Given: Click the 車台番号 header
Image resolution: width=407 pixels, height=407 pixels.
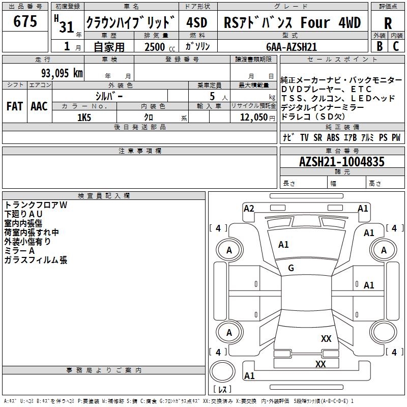Looking at the screenshot, I should [342, 151].
